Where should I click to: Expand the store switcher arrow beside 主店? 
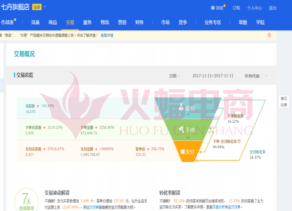point(45,7)
